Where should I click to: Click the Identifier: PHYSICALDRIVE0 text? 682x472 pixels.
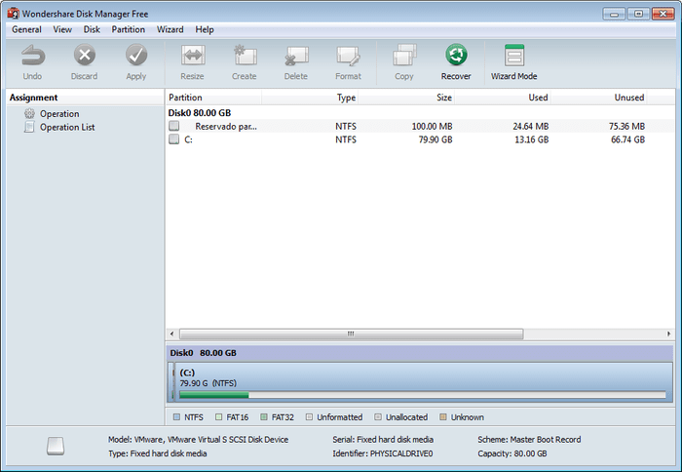pyautogui.click(x=383, y=453)
